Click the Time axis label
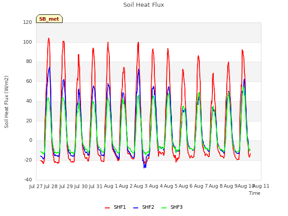 point(255,193)
